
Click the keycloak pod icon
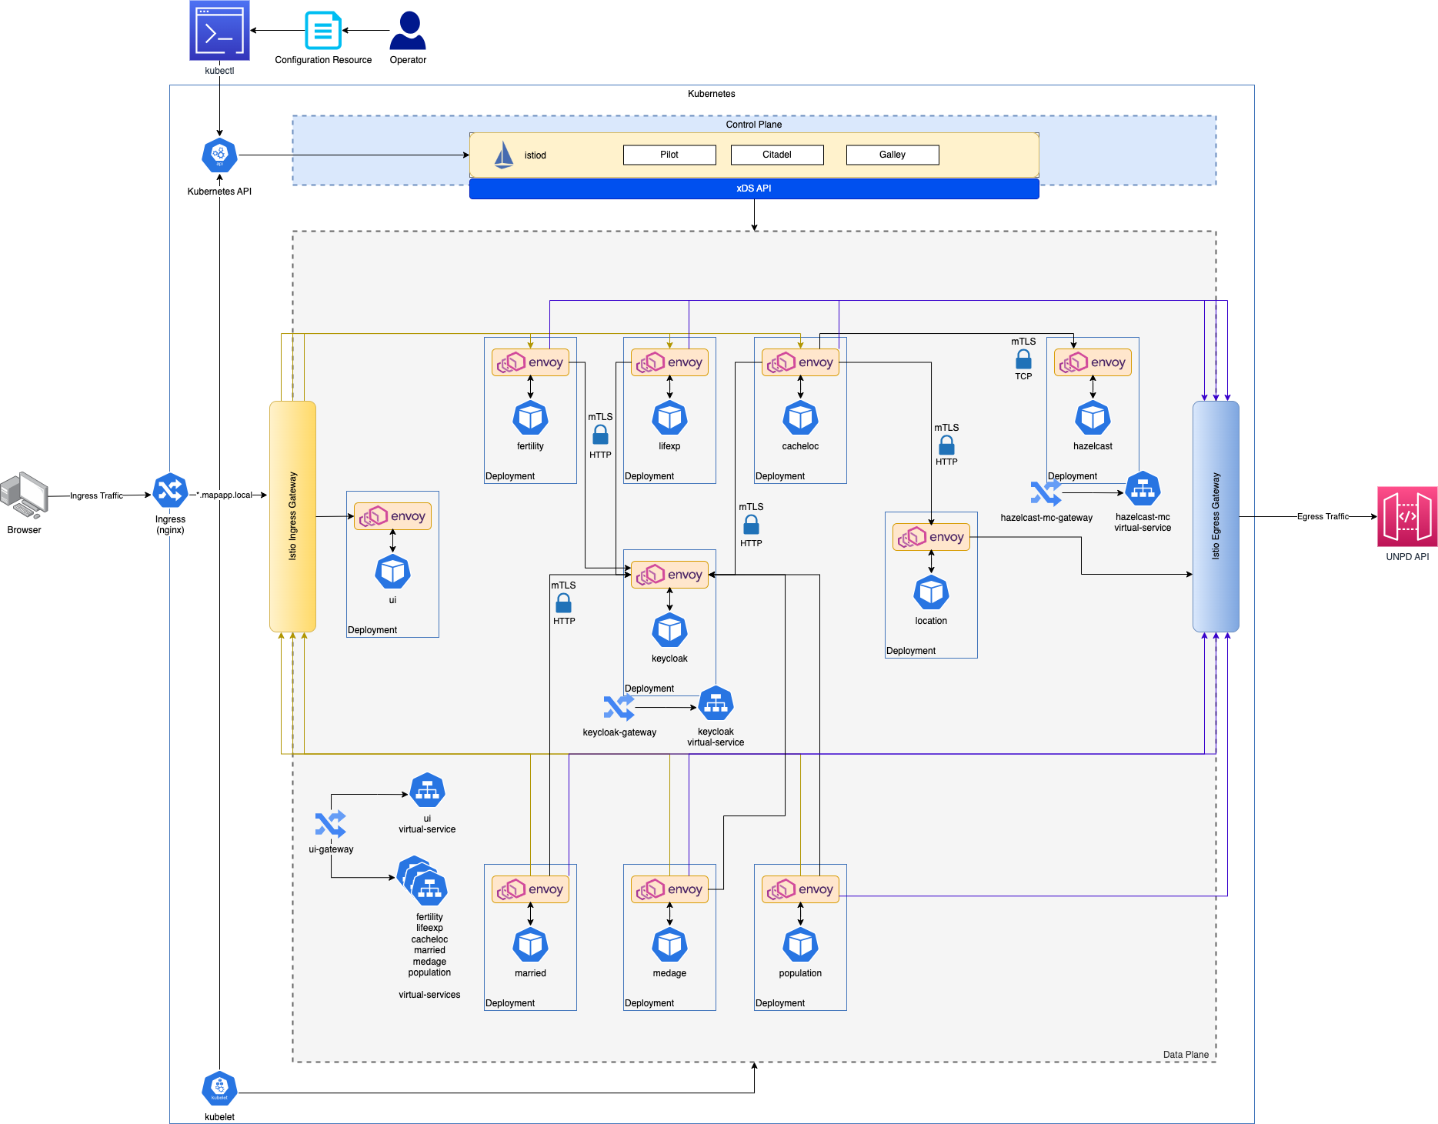point(669,630)
